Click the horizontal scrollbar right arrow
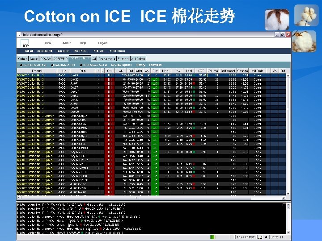 284,198
